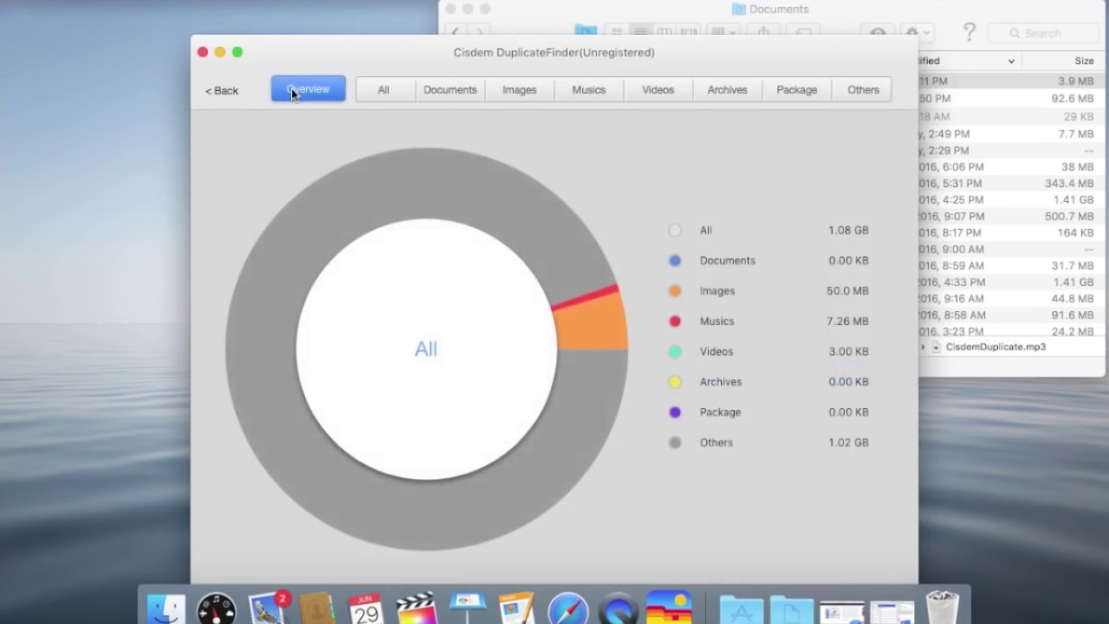Open the Applications folder stack in dock
Viewport: 1109px width, 624px height.
coord(742,610)
